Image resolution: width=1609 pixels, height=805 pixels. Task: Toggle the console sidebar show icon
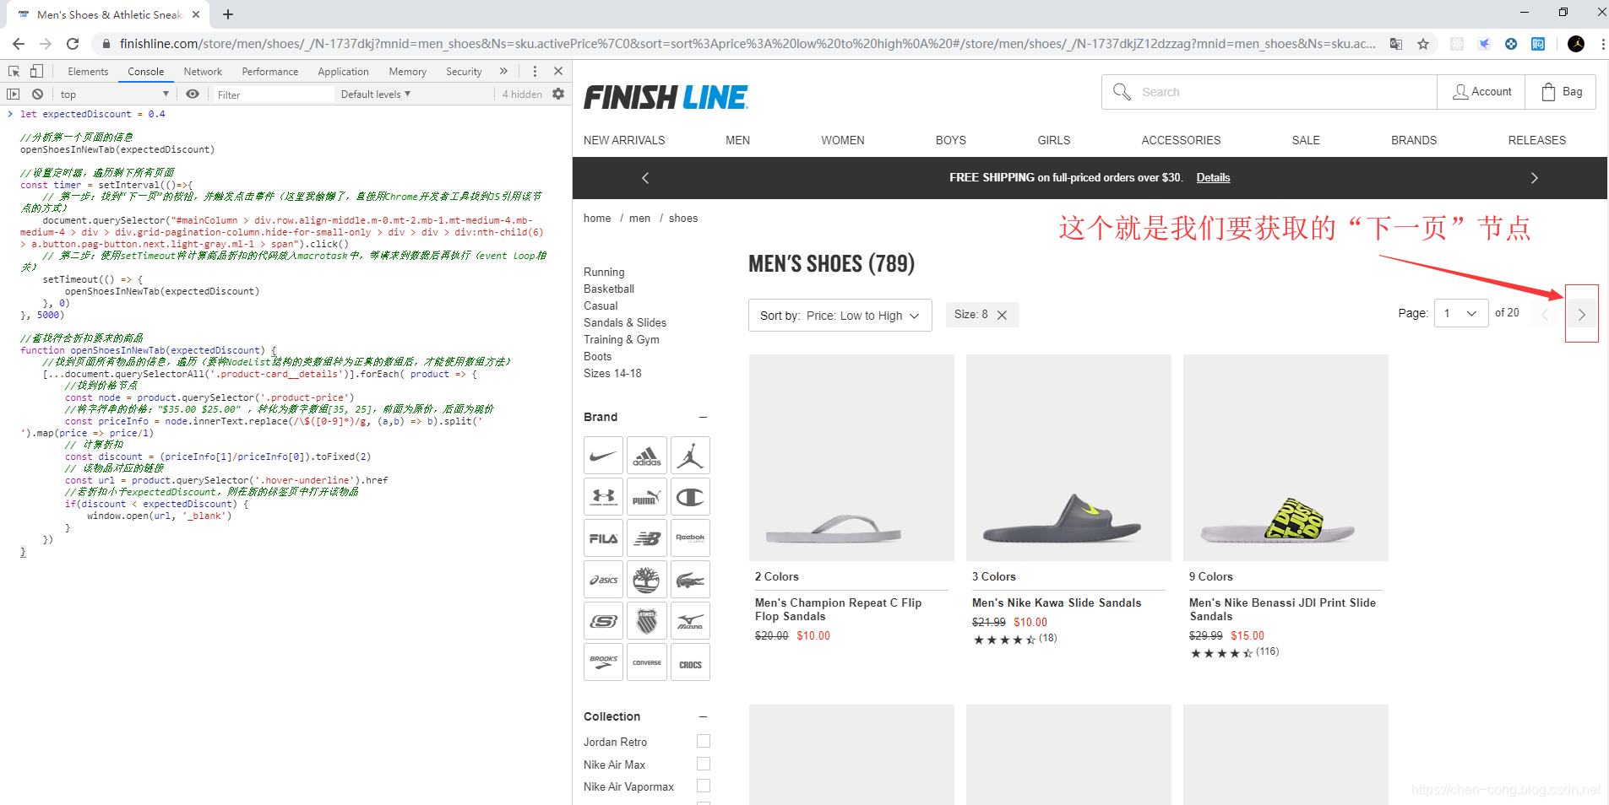pyautogui.click(x=14, y=95)
